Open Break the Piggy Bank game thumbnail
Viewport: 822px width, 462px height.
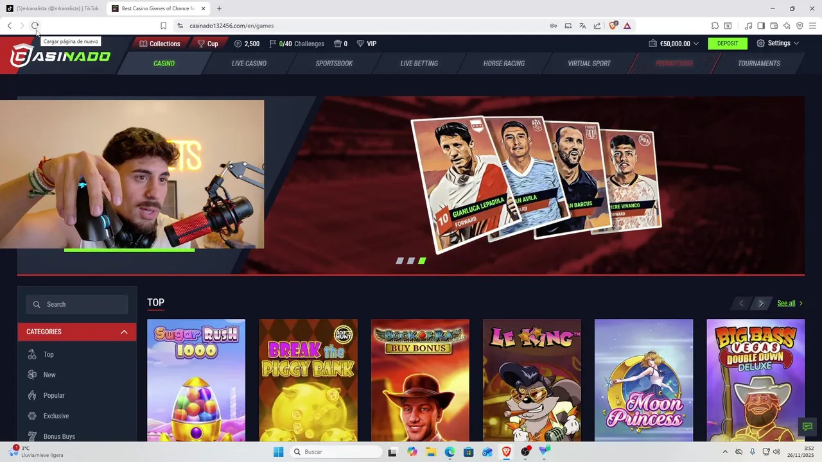pyautogui.click(x=308, y=381)
